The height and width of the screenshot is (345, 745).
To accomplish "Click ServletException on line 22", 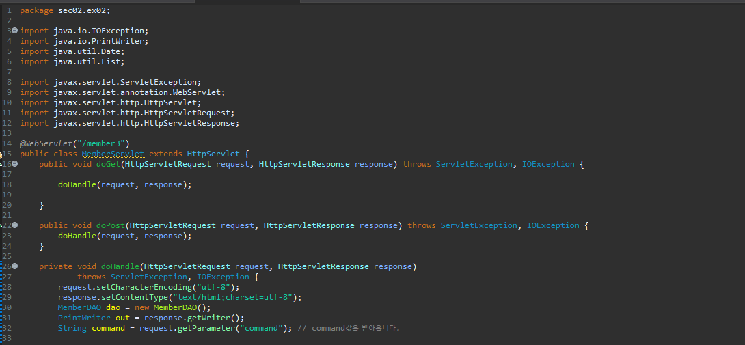I will (x=479, y=225).
